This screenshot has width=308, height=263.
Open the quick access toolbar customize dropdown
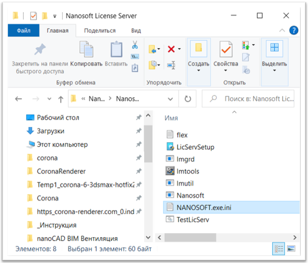[x=55, y=16]
